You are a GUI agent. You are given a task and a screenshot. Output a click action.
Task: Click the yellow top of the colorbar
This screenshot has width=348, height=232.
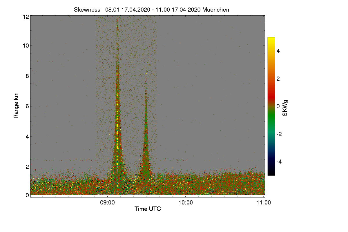point(271,39)
